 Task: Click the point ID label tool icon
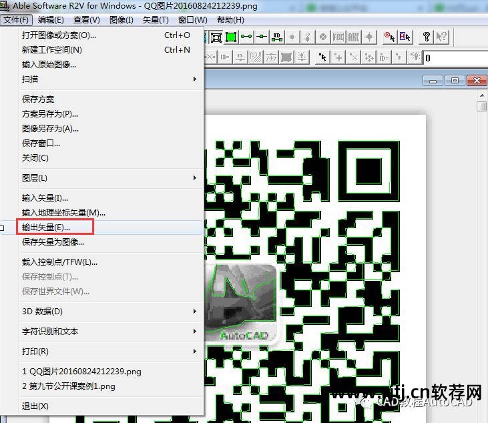coord(308,37)
